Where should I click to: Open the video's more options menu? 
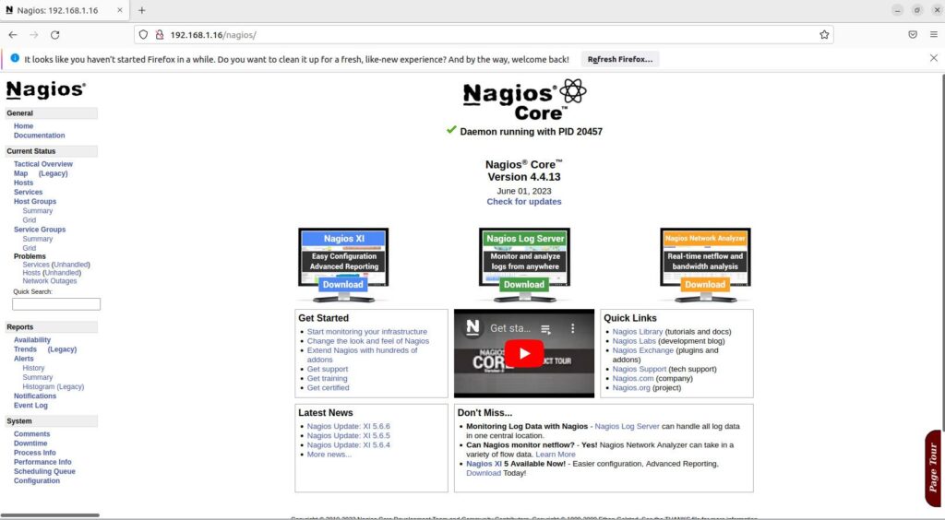(x=572, y=328)
